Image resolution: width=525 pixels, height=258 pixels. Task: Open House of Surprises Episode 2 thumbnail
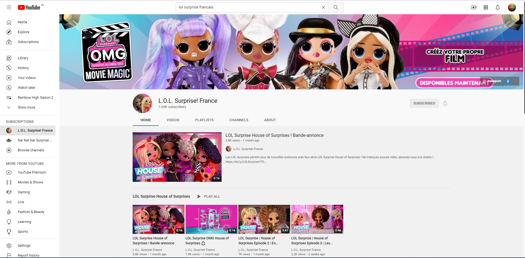tap(264, 219)
